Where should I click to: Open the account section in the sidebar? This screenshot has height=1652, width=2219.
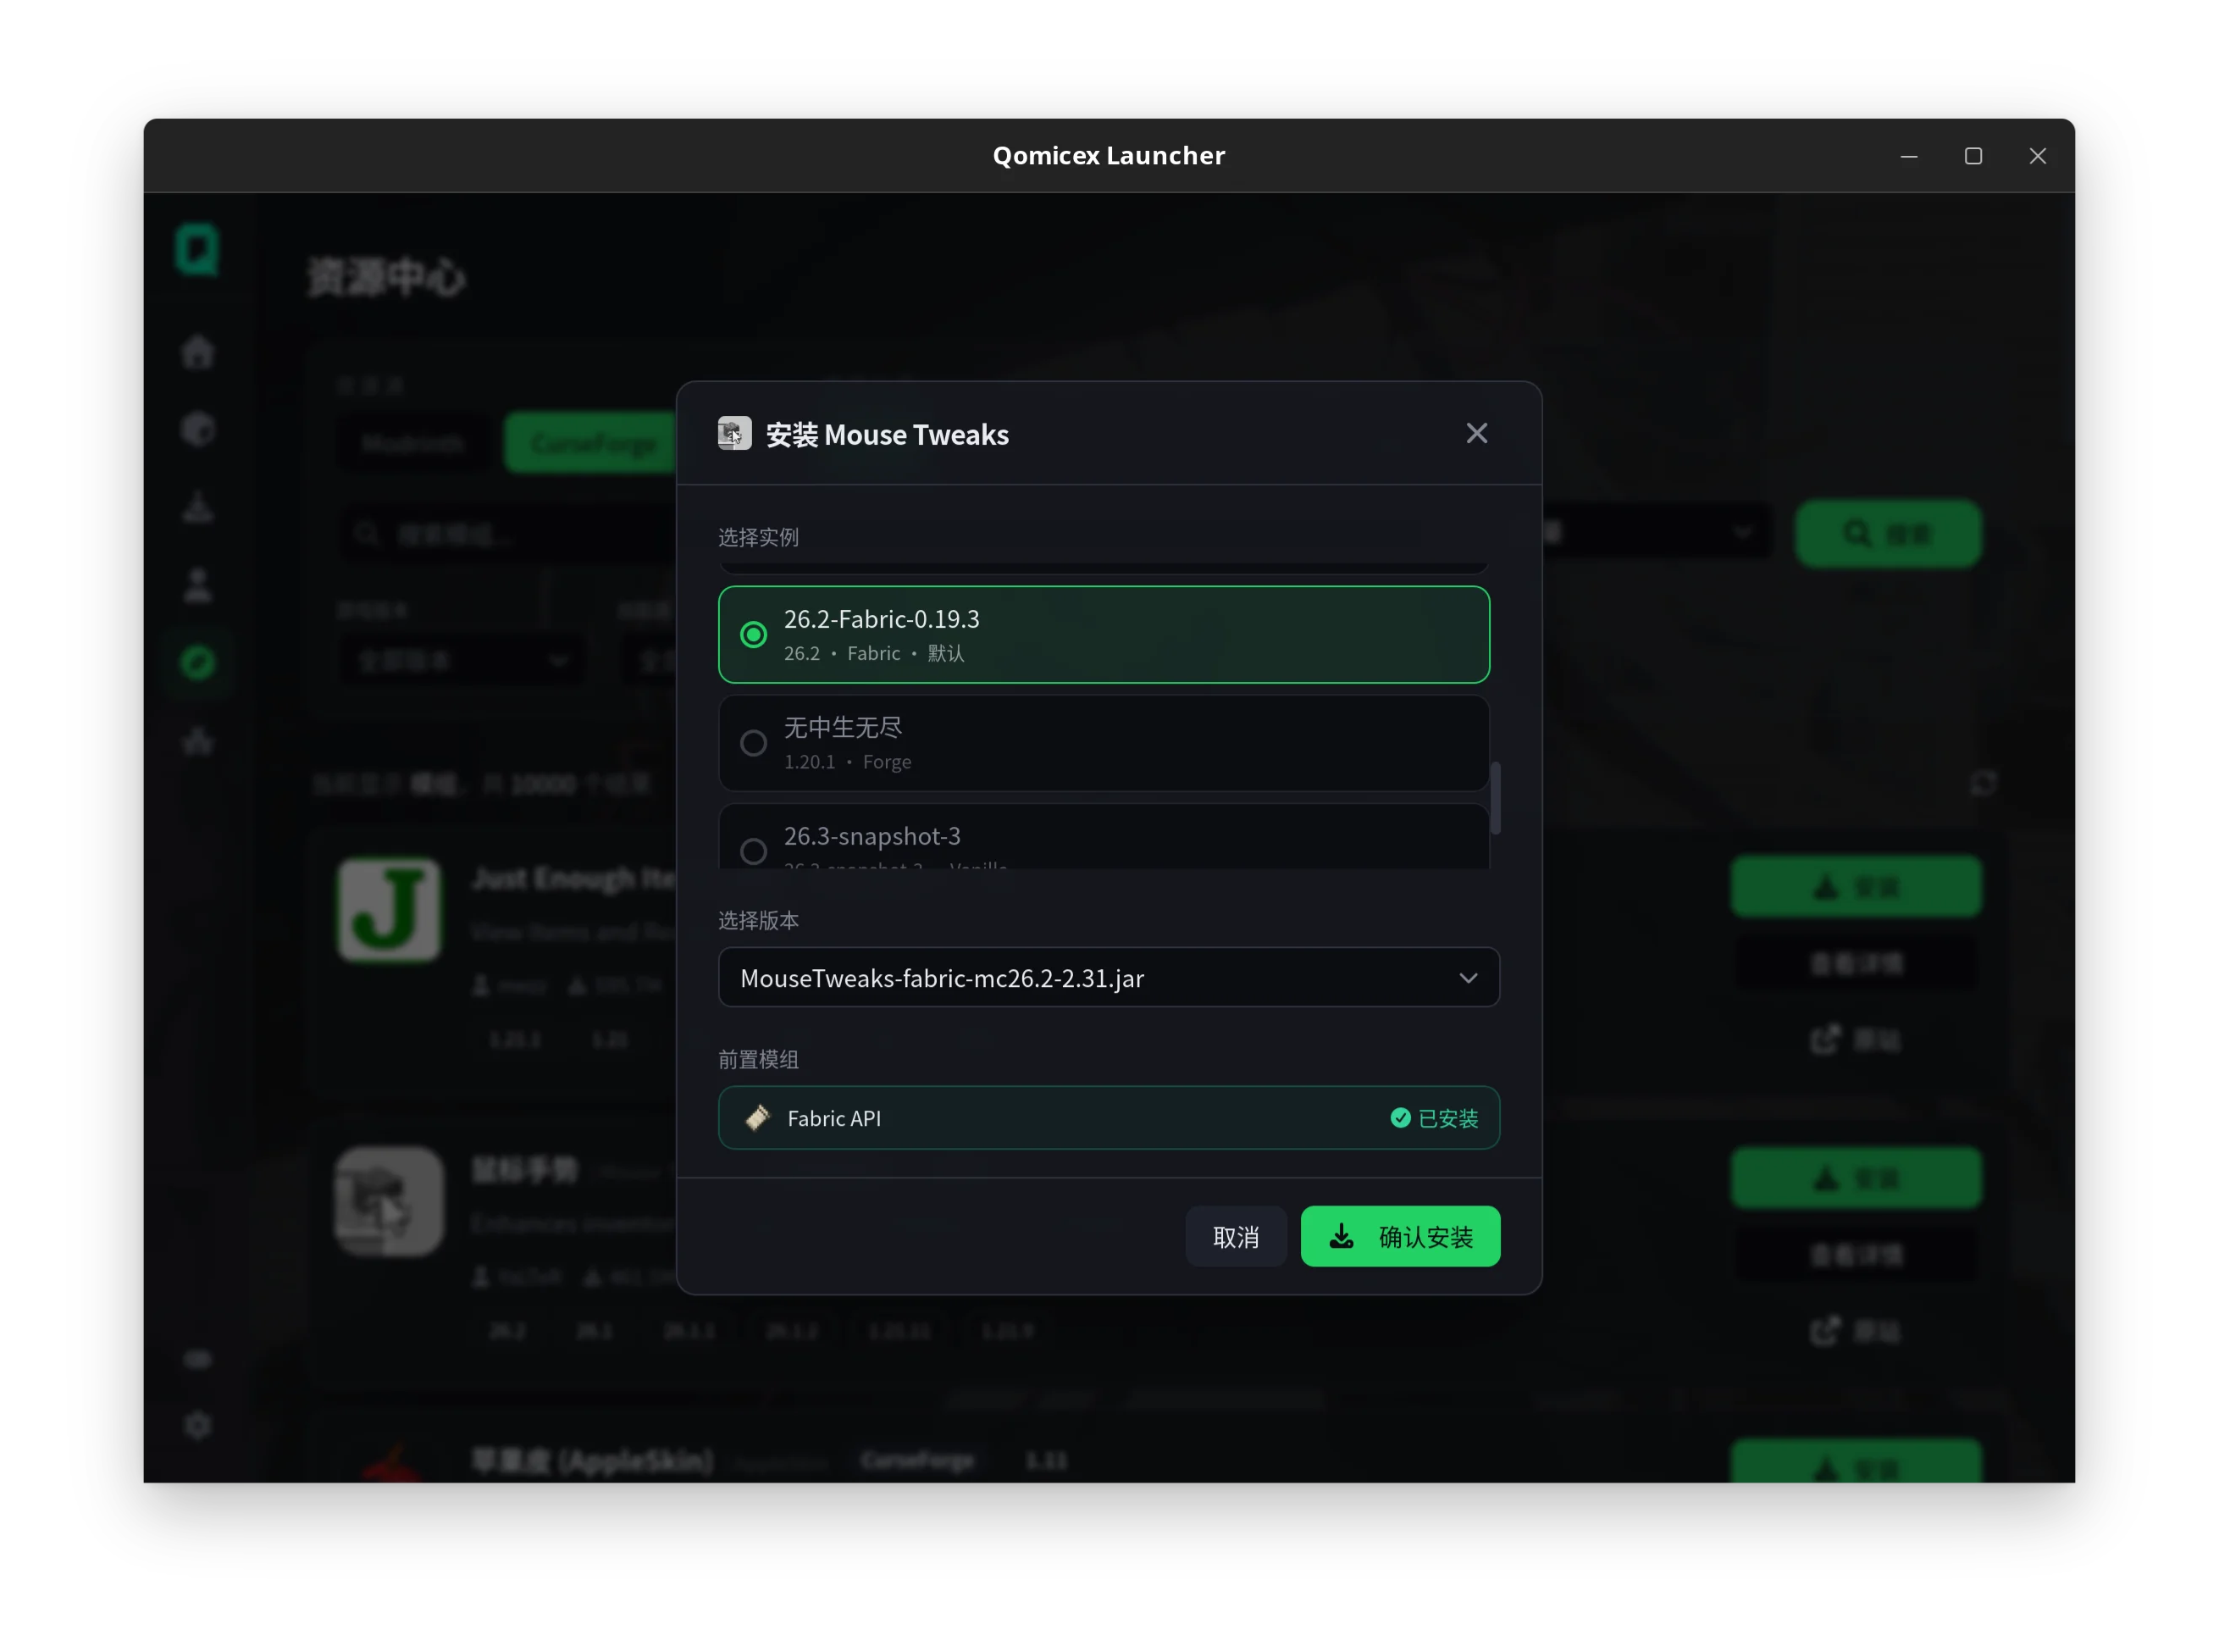198,585
